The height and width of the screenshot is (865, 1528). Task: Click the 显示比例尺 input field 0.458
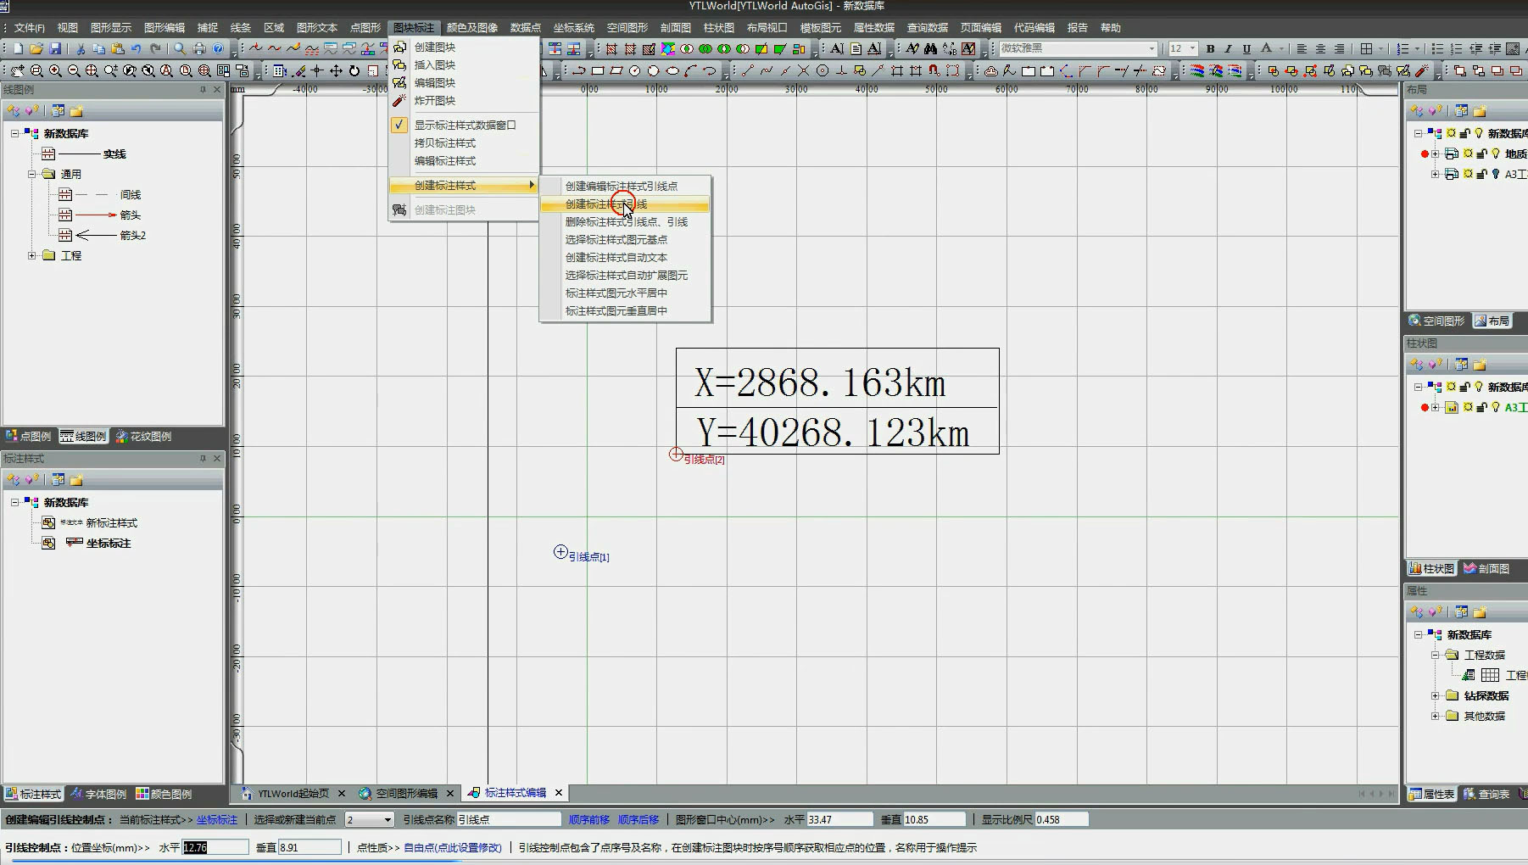tap(1061, 819)
